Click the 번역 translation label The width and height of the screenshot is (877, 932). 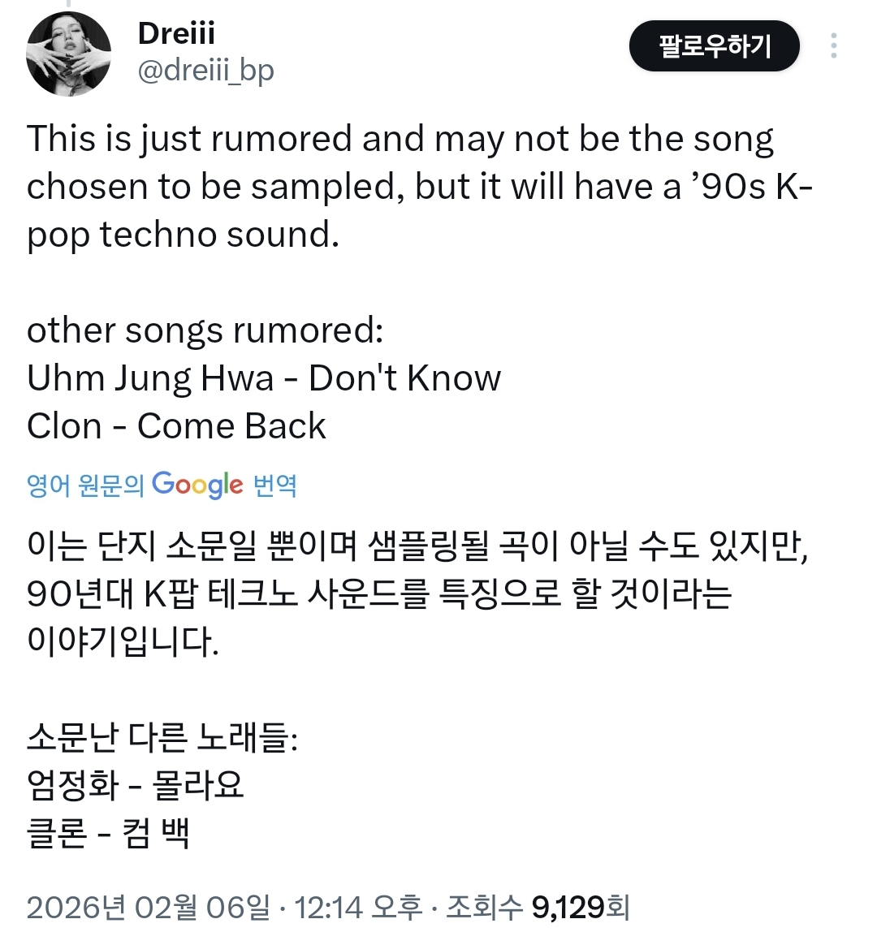(275, 485)
